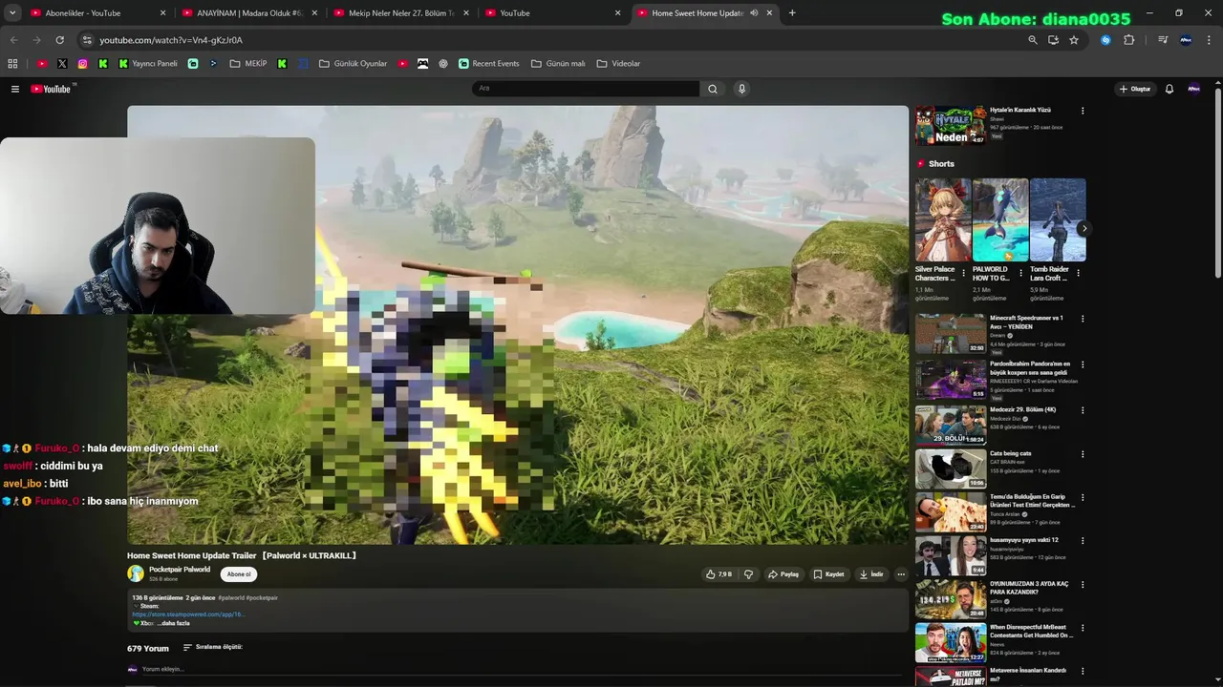
Task: Open options for Minecraft Speedrunner video
Action: pos(1083,319)
